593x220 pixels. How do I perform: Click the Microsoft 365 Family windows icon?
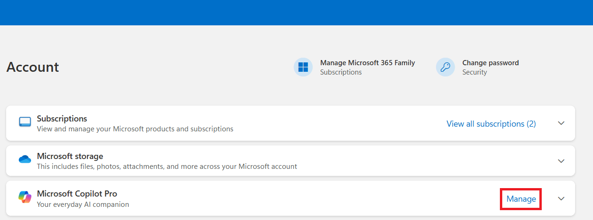pos(303,67)
